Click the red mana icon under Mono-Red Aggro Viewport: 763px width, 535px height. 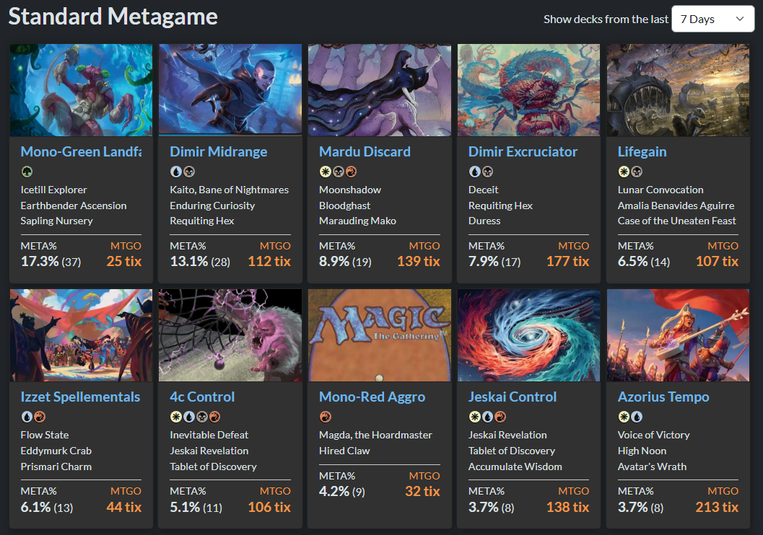[325, 417]
